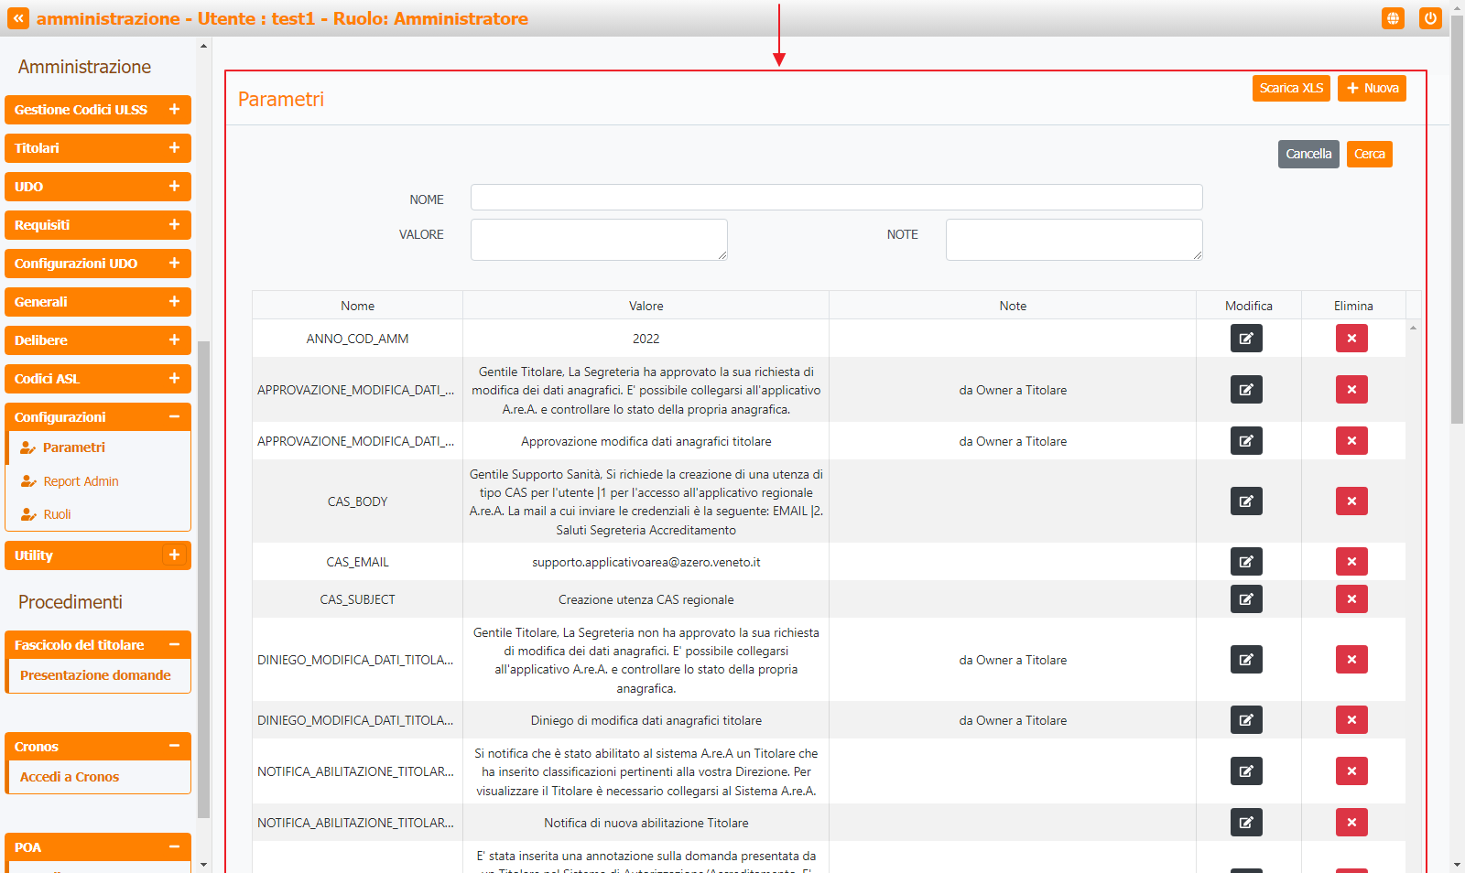Expand the Gestione Codici ULSS section
Screen dimensions: 1465x873
click(174, 110)
